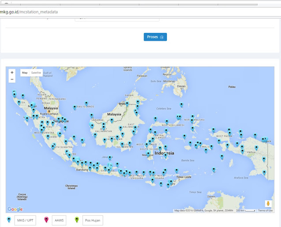This screenshot has width=281, height=227.
Task: Click the blue marker icon beside MKG / UPT
Action: [9, 220]
